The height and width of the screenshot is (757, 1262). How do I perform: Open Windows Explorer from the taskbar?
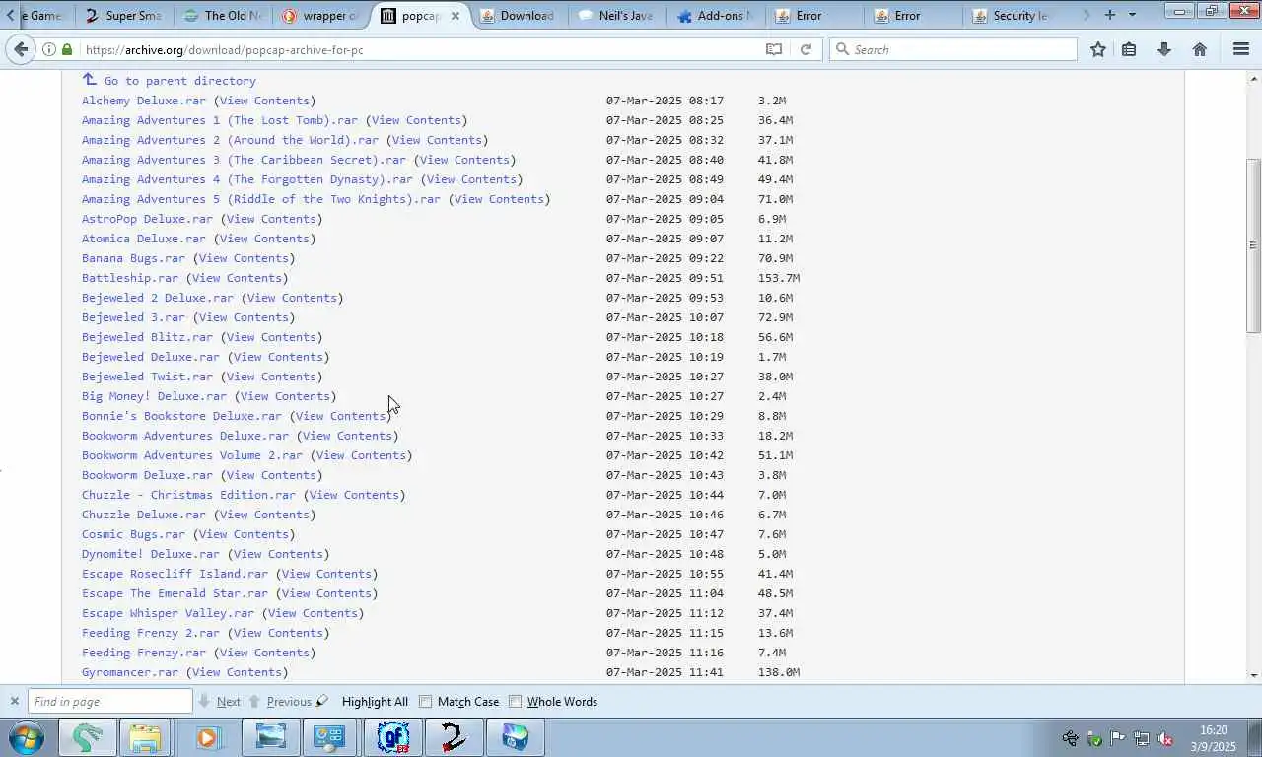click(145, 737)
